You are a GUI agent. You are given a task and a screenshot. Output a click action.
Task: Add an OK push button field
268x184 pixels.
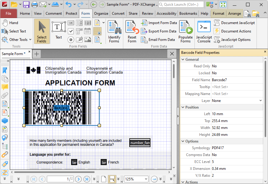pyautogui.click(x=71, y=23)
